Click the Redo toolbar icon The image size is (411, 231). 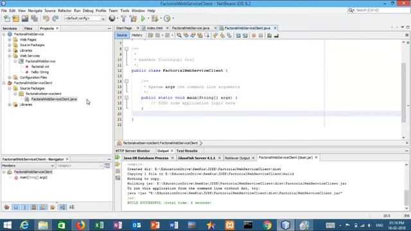pos(55,19)
